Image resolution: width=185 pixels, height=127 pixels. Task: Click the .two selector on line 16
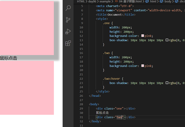[106, 53]
